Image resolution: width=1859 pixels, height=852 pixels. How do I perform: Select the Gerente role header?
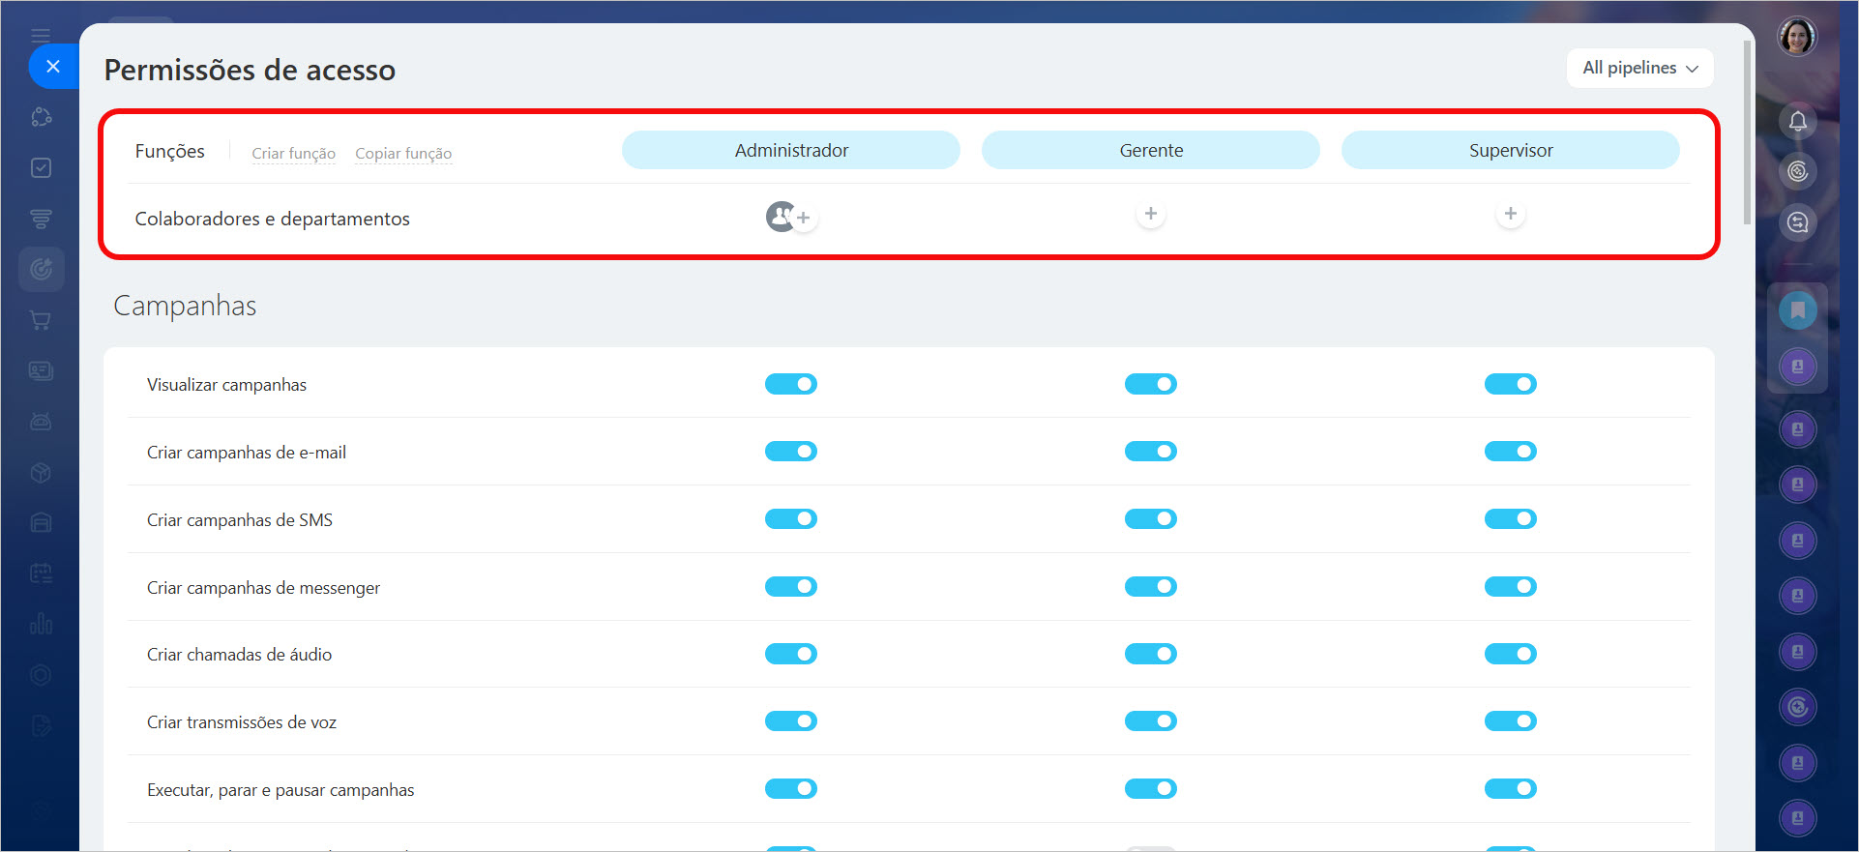[1151, 150]
